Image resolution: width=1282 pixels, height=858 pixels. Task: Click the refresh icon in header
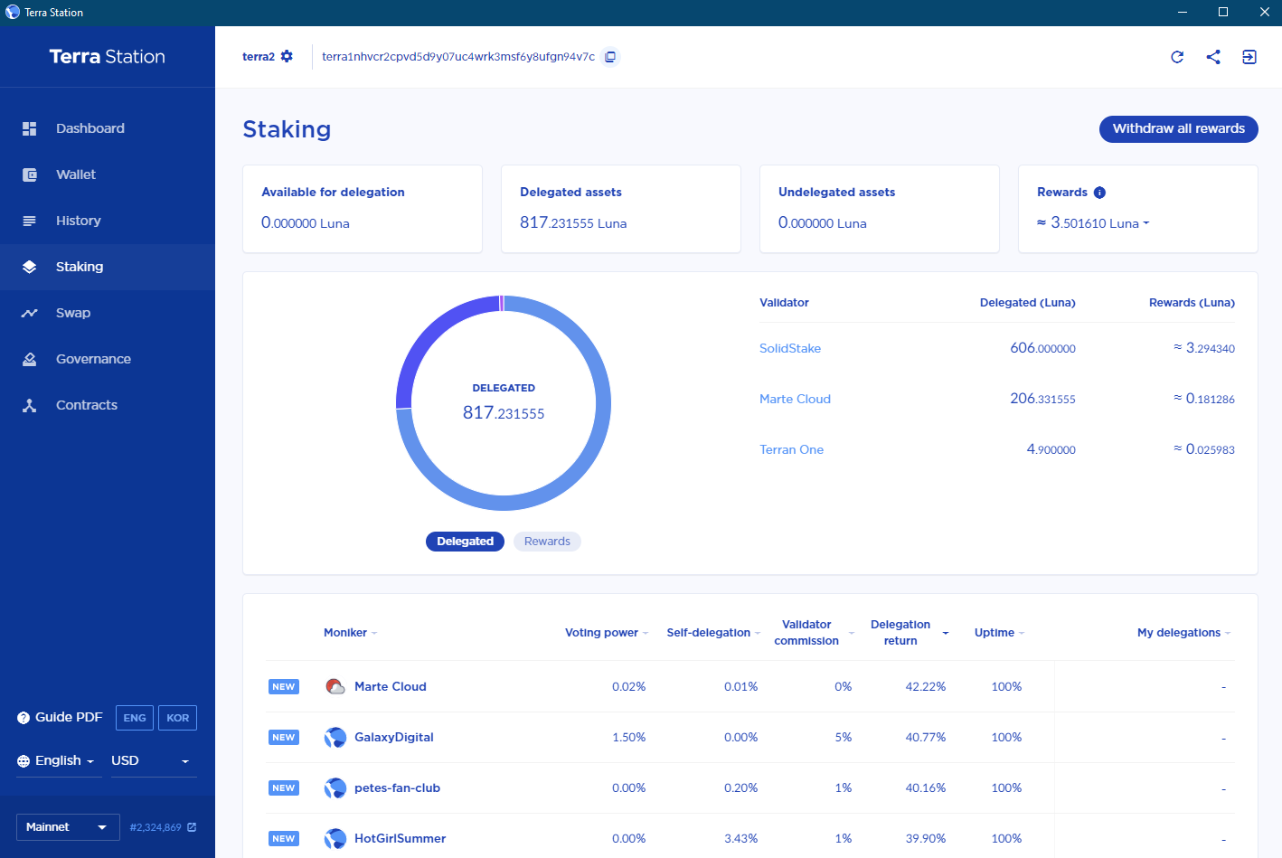(x=1177, y=57)
